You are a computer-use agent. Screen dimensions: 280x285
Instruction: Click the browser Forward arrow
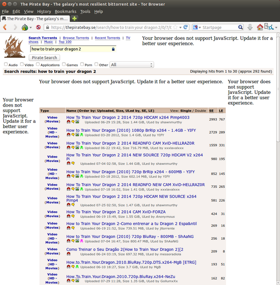(x=15, y=28)
